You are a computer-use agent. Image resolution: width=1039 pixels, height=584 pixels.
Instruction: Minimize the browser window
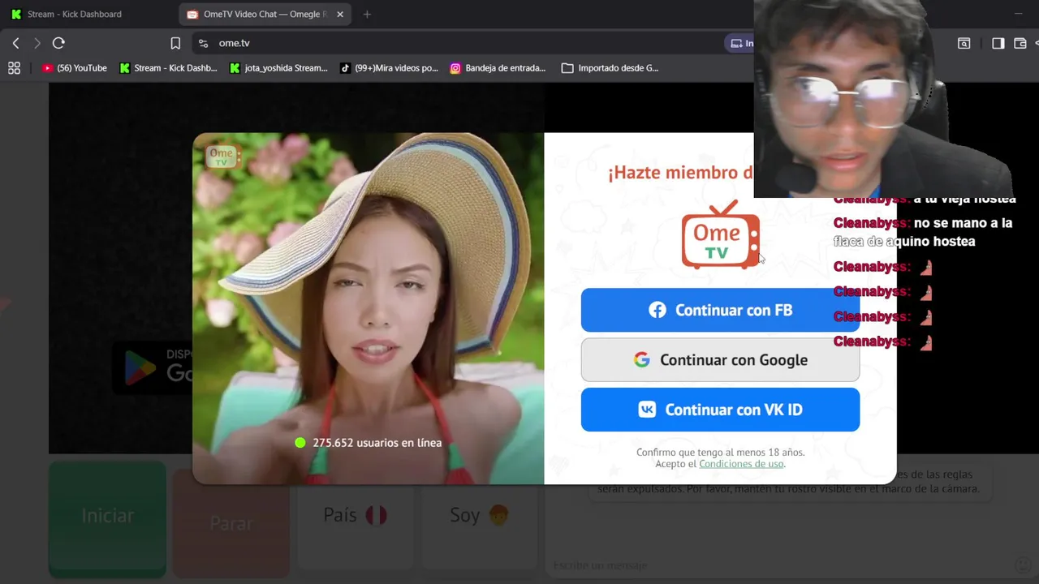(x=1018, y=14)
